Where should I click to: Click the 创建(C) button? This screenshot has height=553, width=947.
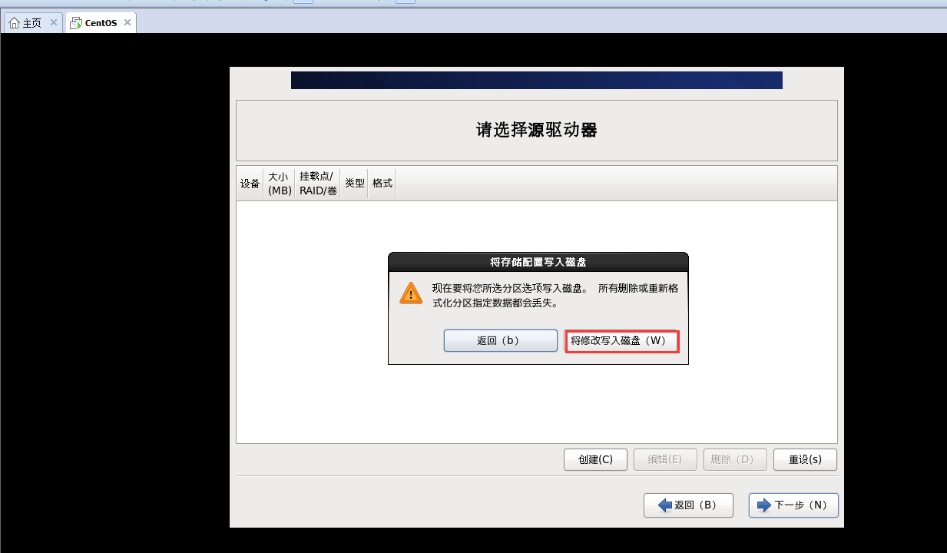(x=595, y=459)
